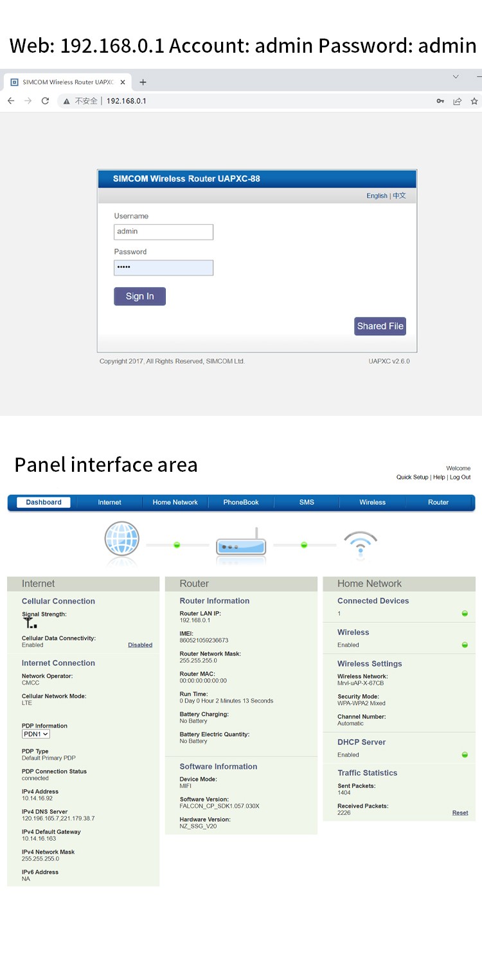Click the Wireless Enabled green status dot
482x968 pixels.
click(465, 645)
